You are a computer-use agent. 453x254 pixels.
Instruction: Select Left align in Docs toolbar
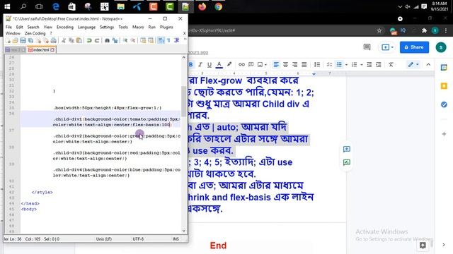(276, 64)
